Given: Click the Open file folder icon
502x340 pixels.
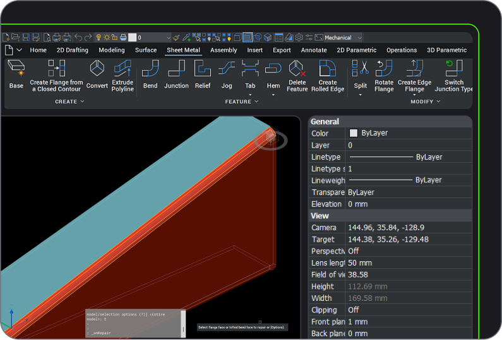Looking at the screenshot, I should 15,37.
